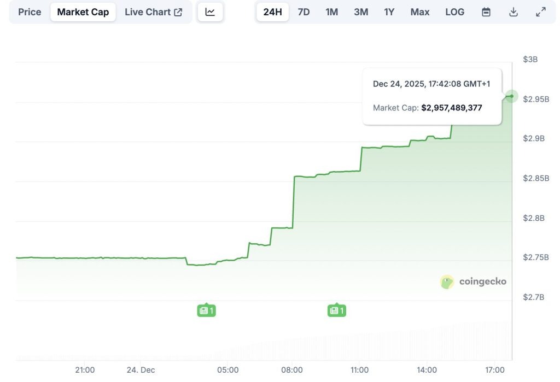The height and width of the screenshot is (382, 560).
Task: Select the 24H timeframe button
Action: pos(272,11)
